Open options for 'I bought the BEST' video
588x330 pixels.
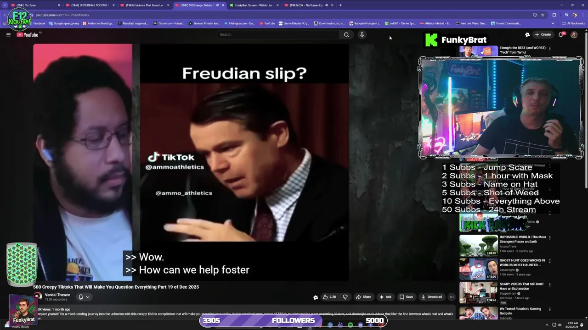[x=550, y=48]
